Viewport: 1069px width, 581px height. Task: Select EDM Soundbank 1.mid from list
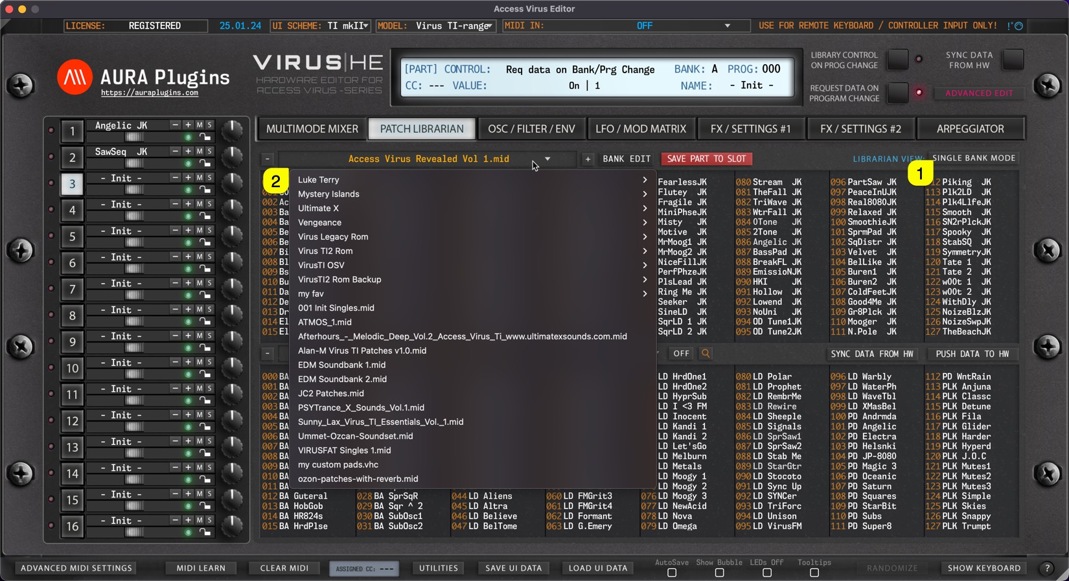click(341, 365)
